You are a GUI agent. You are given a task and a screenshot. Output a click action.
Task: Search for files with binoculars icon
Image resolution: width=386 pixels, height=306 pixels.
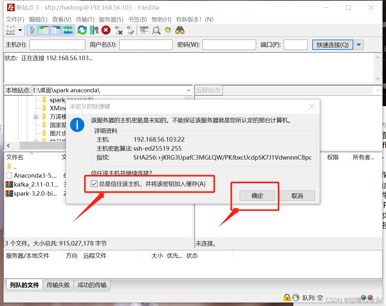(180, 31)
